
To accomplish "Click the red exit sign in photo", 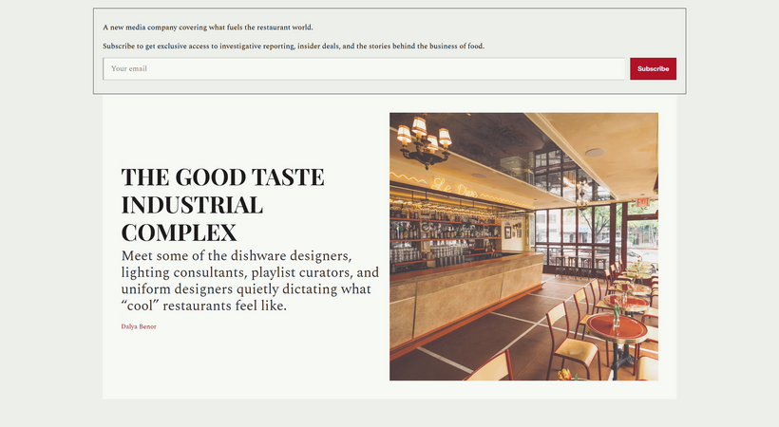I will point(643,201).
